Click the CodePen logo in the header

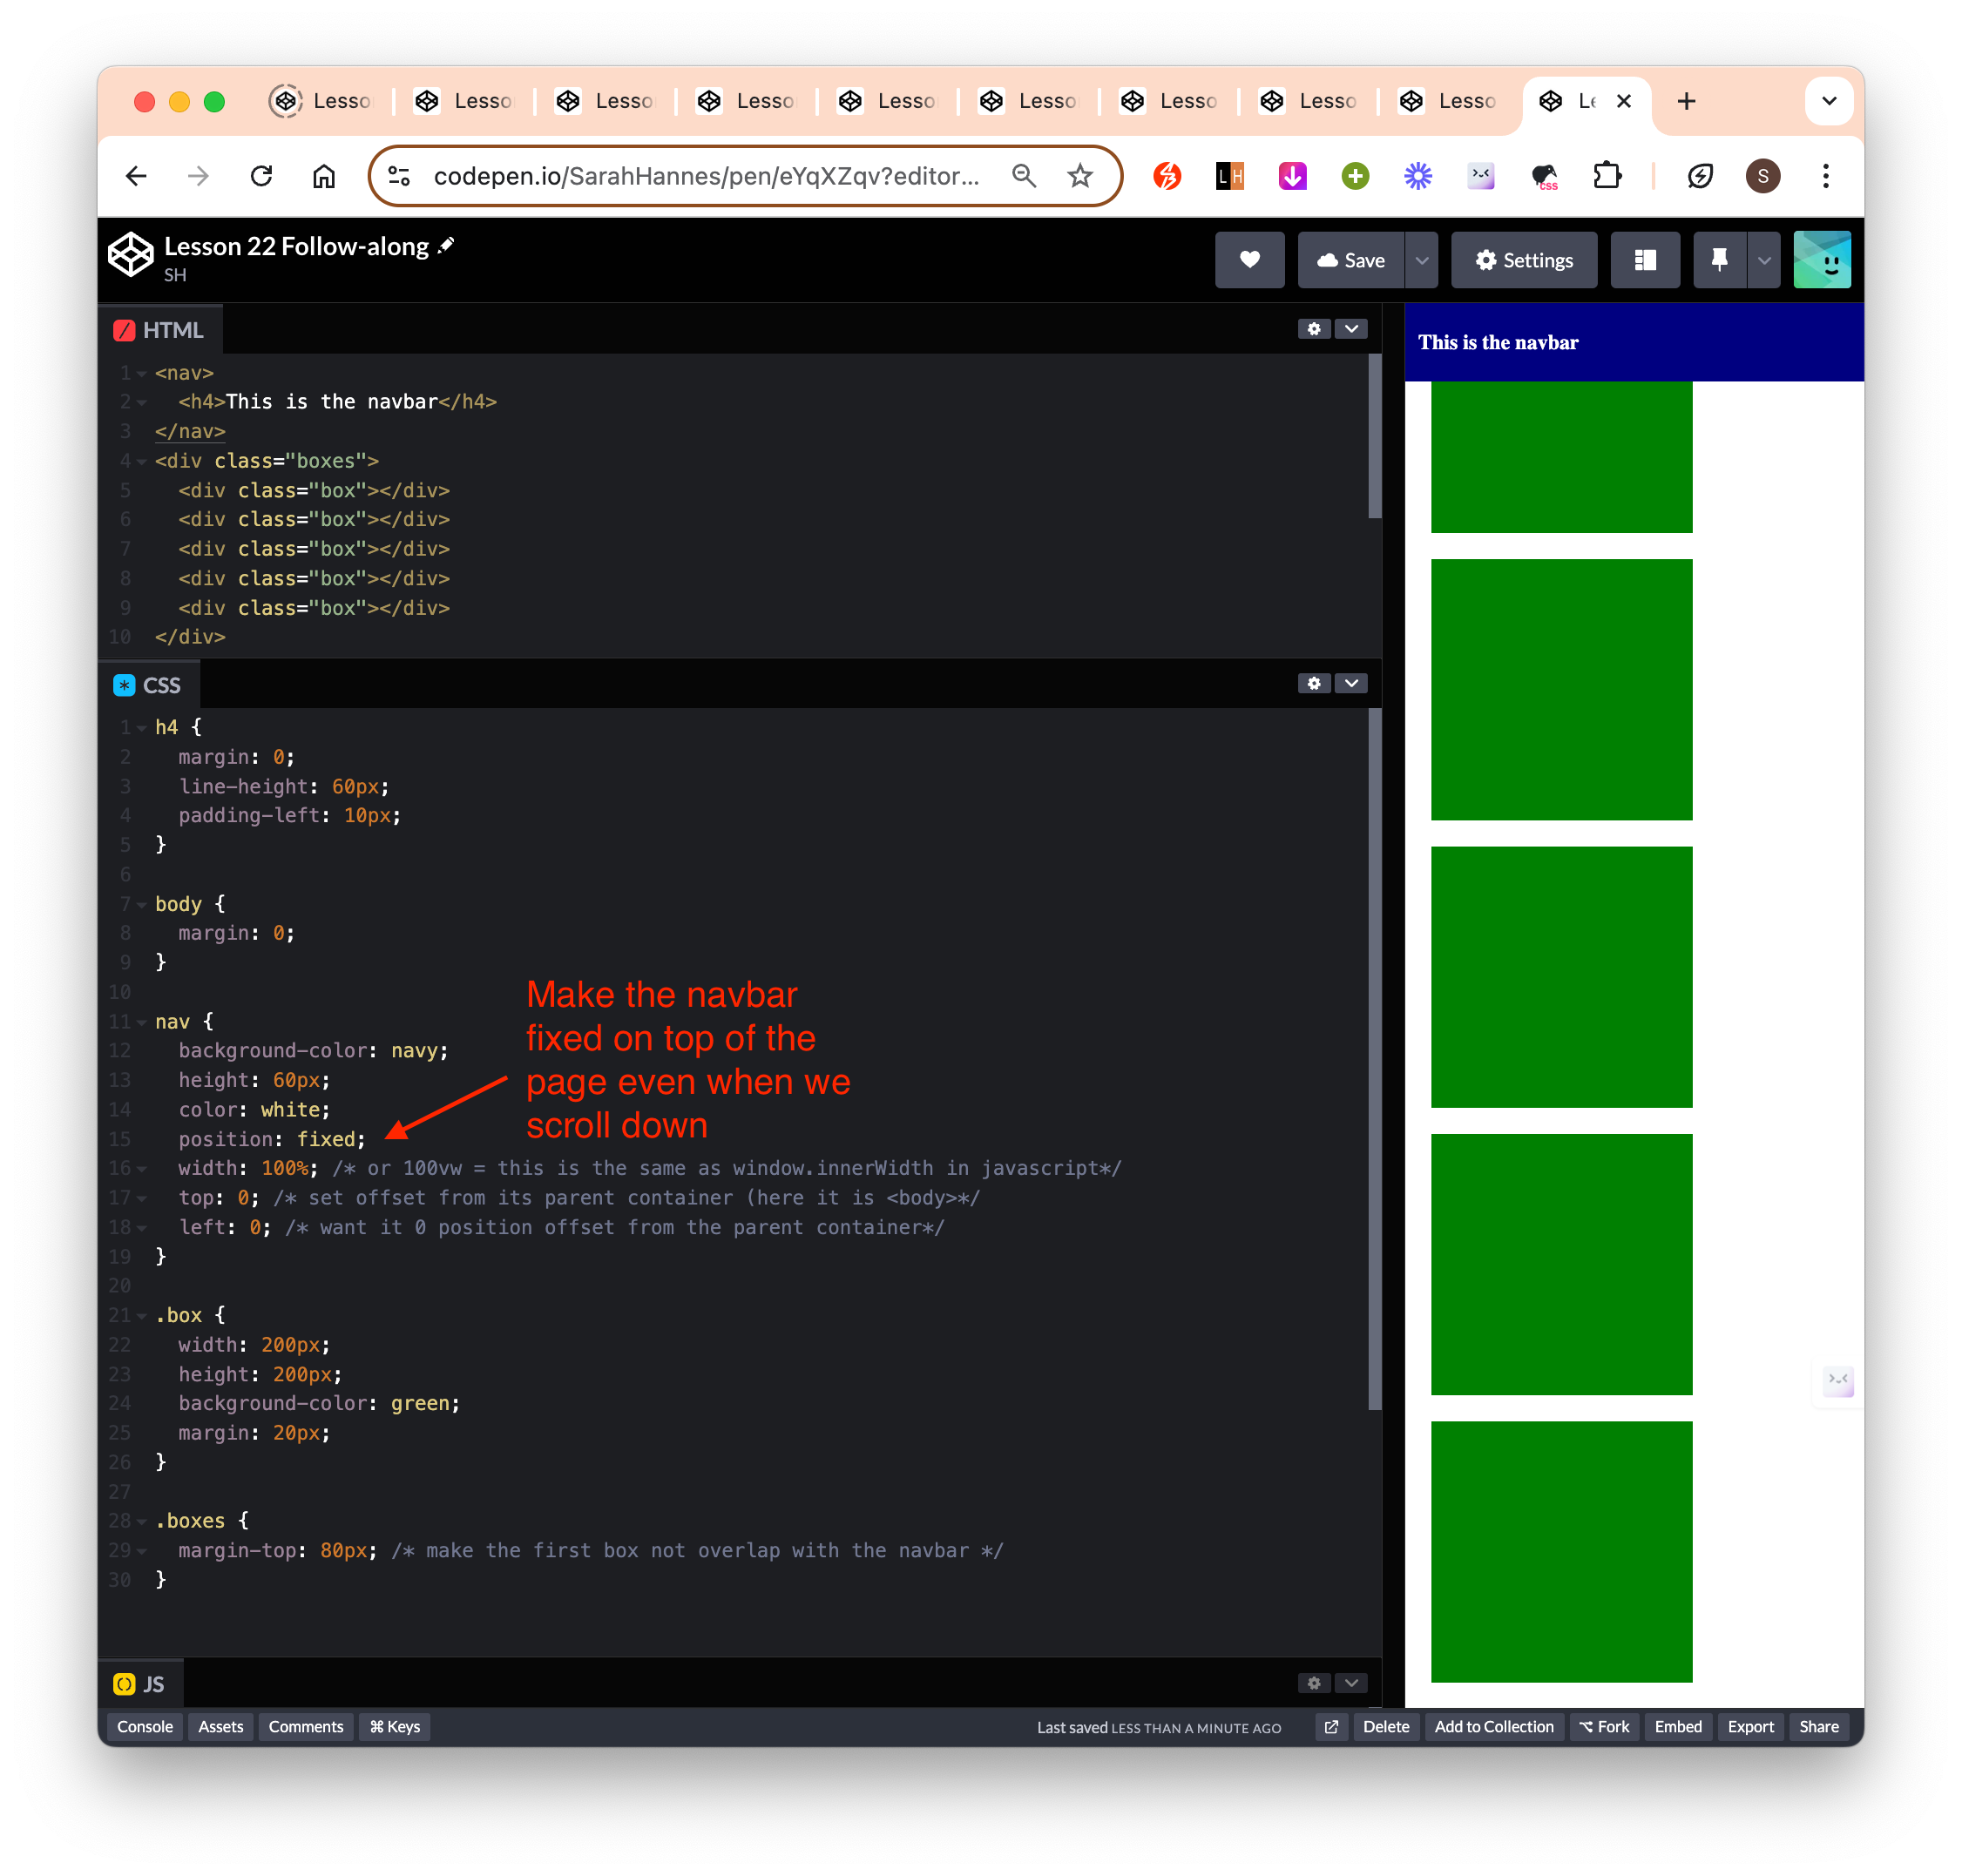[130, 255]
